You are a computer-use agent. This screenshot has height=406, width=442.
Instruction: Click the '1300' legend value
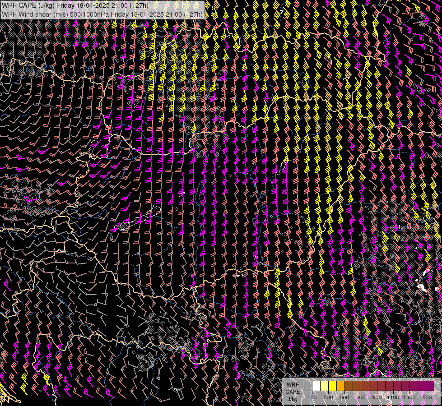tap(409, 397)
